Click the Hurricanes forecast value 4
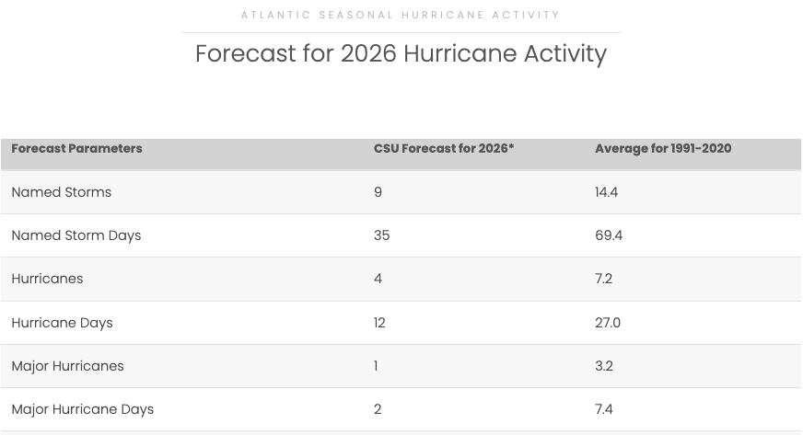Screen dimensions: 803x435 click(378, 279)
